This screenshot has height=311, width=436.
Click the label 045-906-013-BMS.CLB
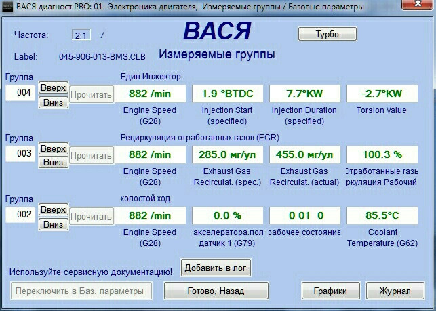102,57
